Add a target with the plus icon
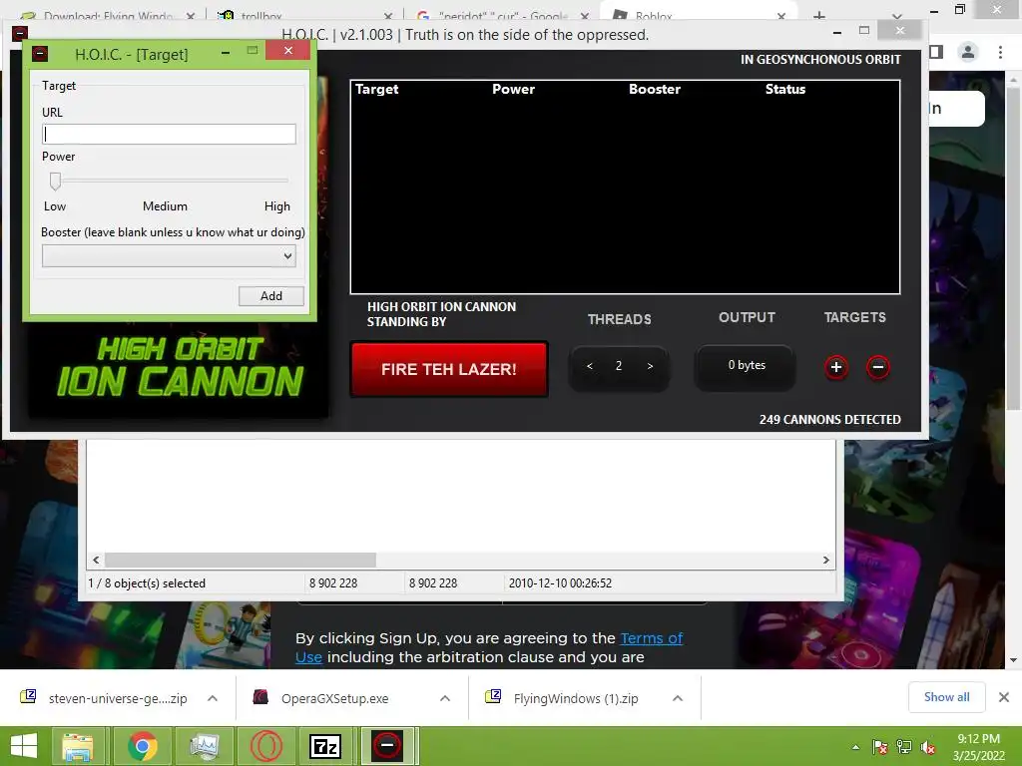This screenshot has width=1022, height=766. pyautogui.click(x=836, y=367)
